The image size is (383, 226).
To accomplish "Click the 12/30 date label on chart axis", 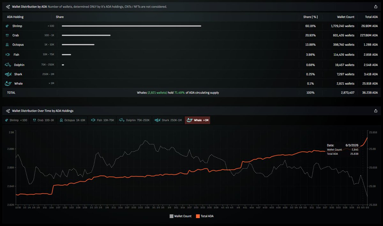I will [x=18, y=207].
